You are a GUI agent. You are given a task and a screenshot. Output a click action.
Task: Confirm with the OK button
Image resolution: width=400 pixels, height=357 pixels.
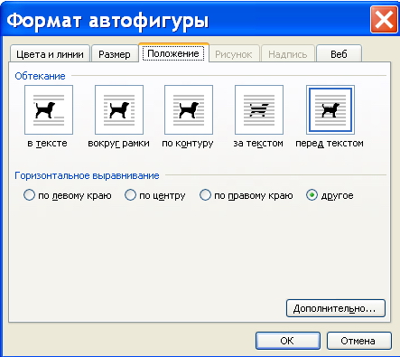click(288, 341)
